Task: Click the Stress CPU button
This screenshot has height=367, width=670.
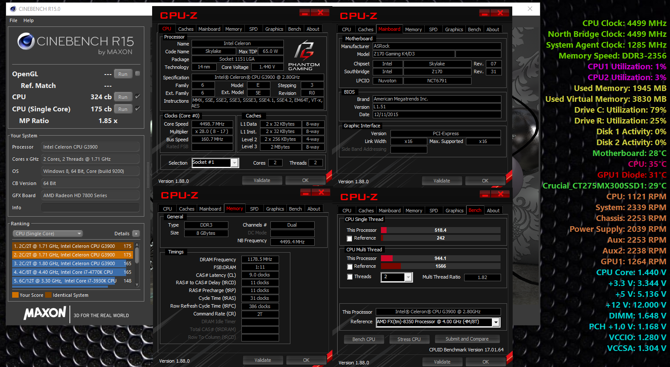Action: [409, 339]
